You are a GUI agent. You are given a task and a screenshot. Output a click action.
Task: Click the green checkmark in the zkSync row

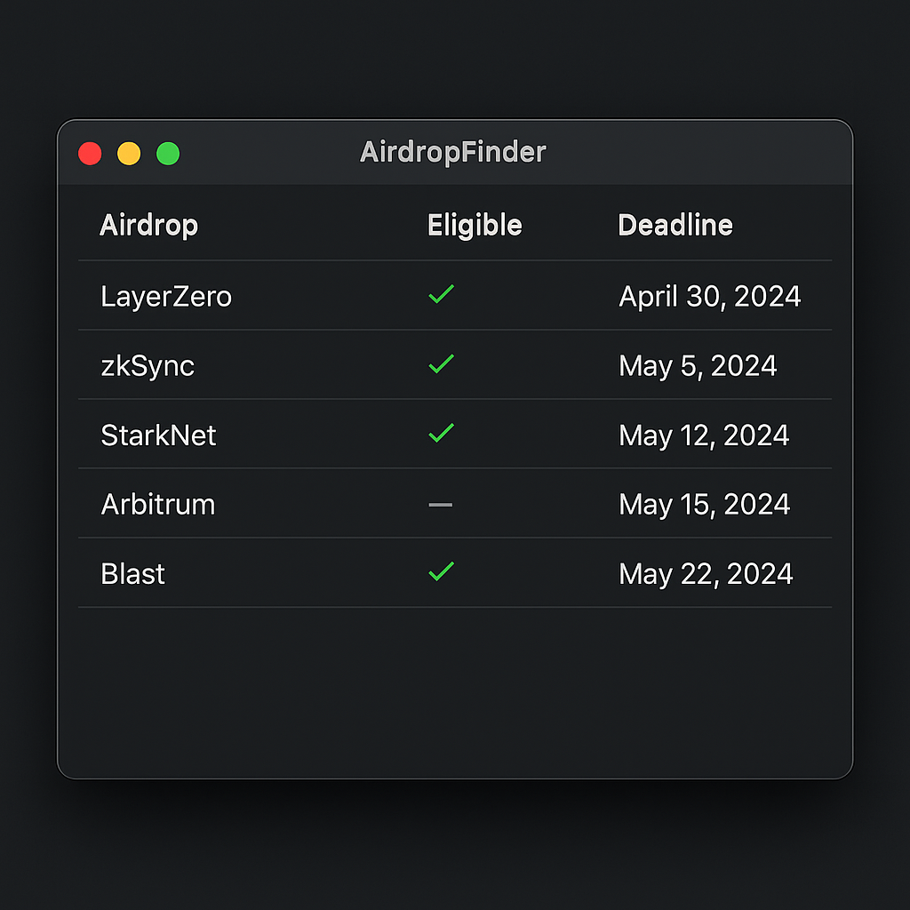click(441, 363)
